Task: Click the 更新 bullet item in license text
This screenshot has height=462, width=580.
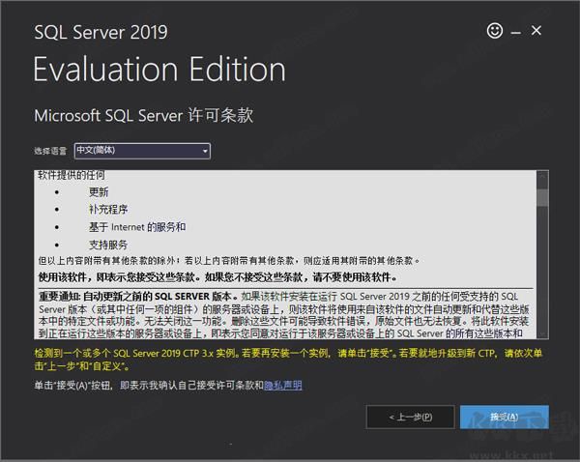Action: point(99,192)
